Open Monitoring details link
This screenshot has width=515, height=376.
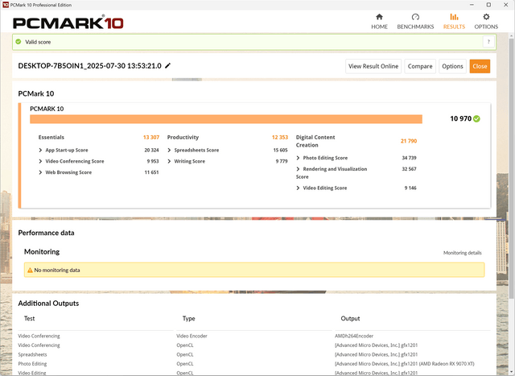coord(462,253)
